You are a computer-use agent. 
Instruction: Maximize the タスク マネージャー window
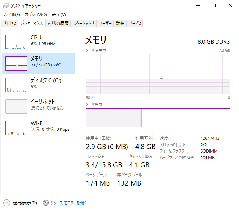(214, 5)
